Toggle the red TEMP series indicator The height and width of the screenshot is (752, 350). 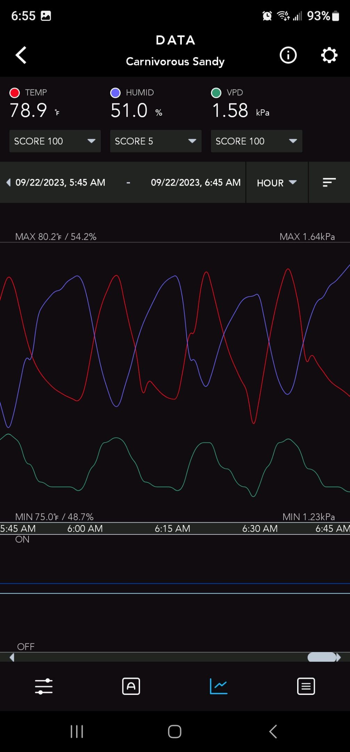click(x=15, y=93)
